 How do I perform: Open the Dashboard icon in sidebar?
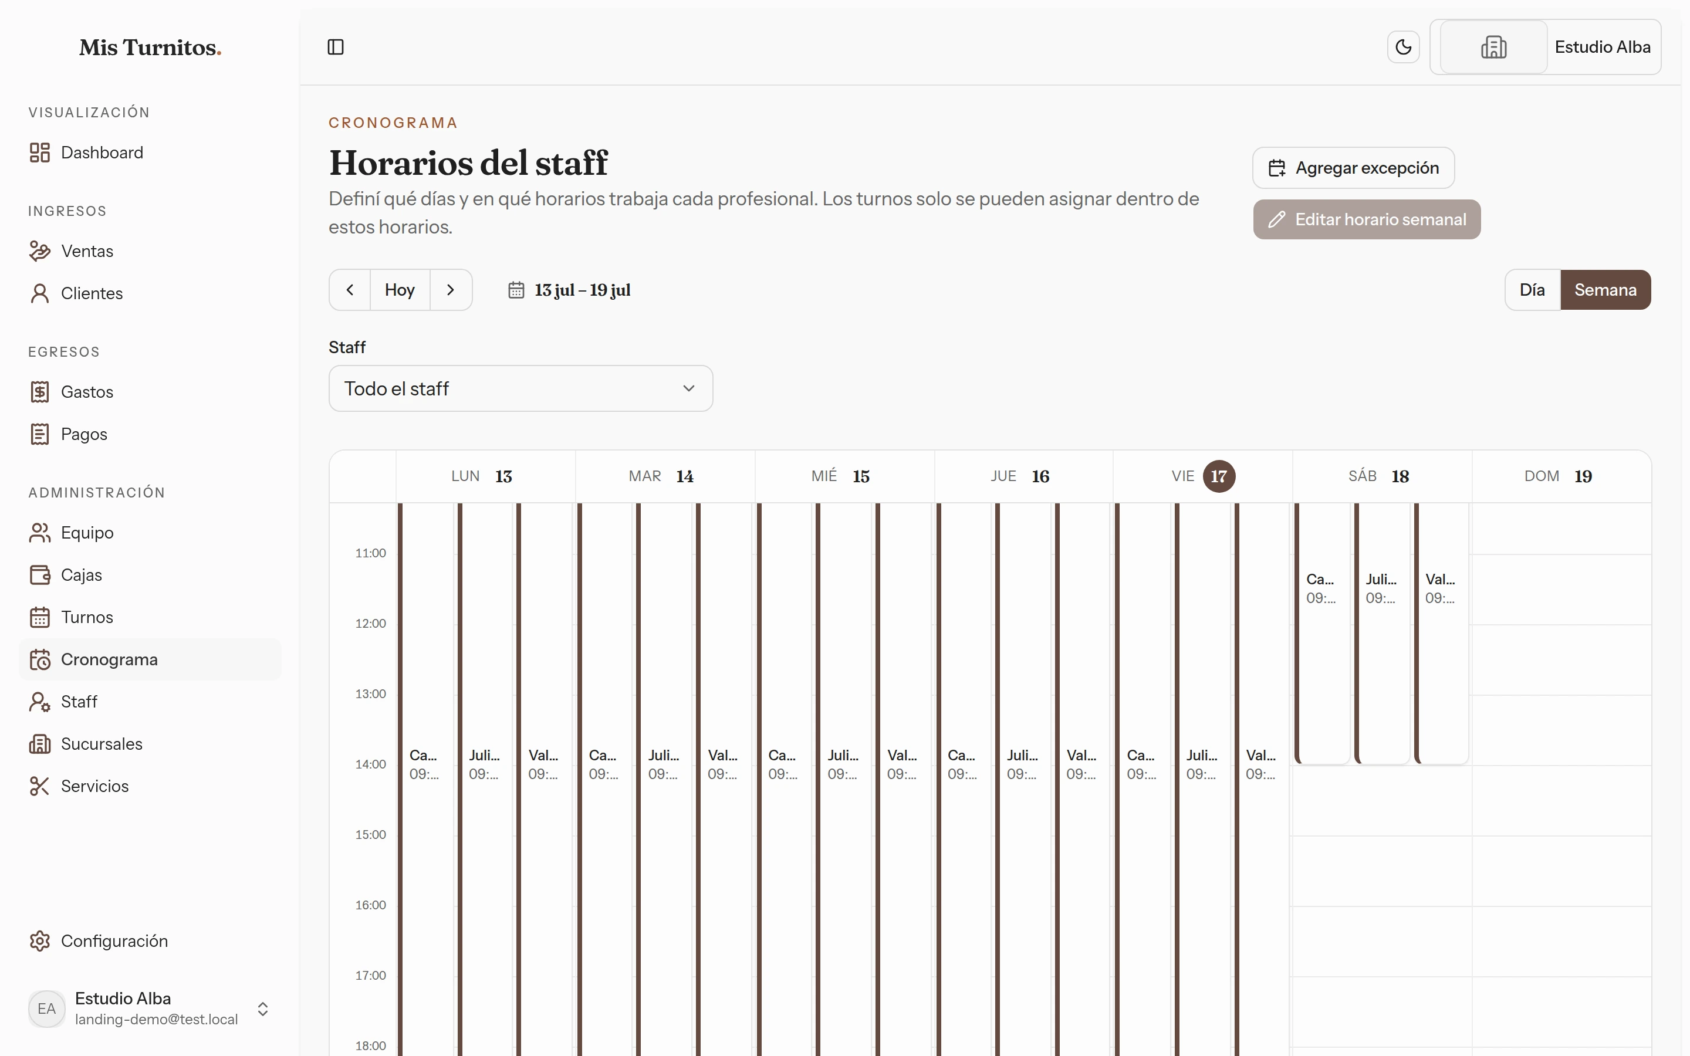[40, 153]
